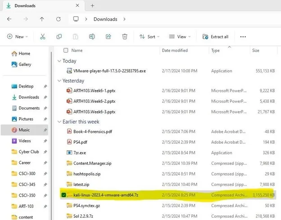This screenshot has height=220, width=281.
Task: Click the sidebar vertical scrollbar
Action: [x=51, y=136]
